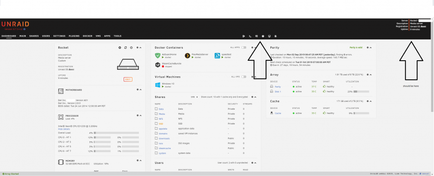
Task: Click the page vertical scrollbar
Action: (x=433, y=66)
